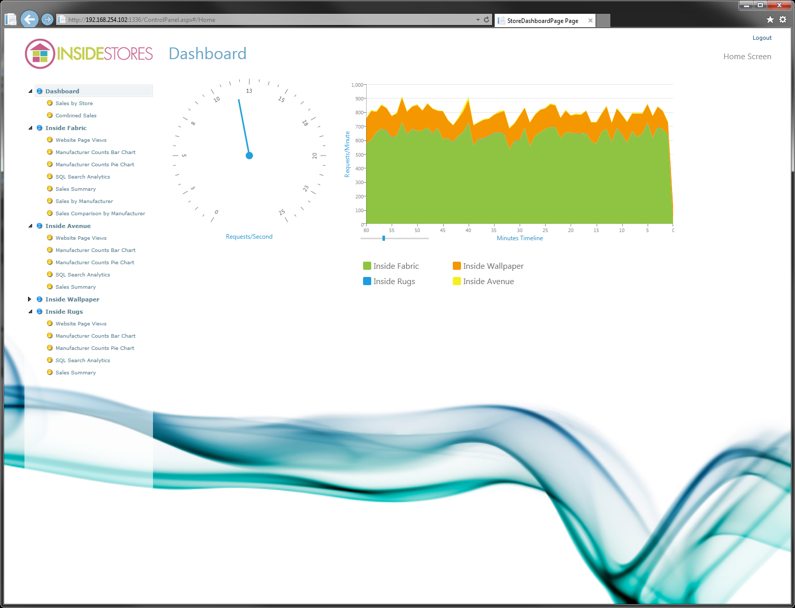Screen dimensions: 795x608
Task: Select the Inside Rugs tree item
Action: click(64, 312)
